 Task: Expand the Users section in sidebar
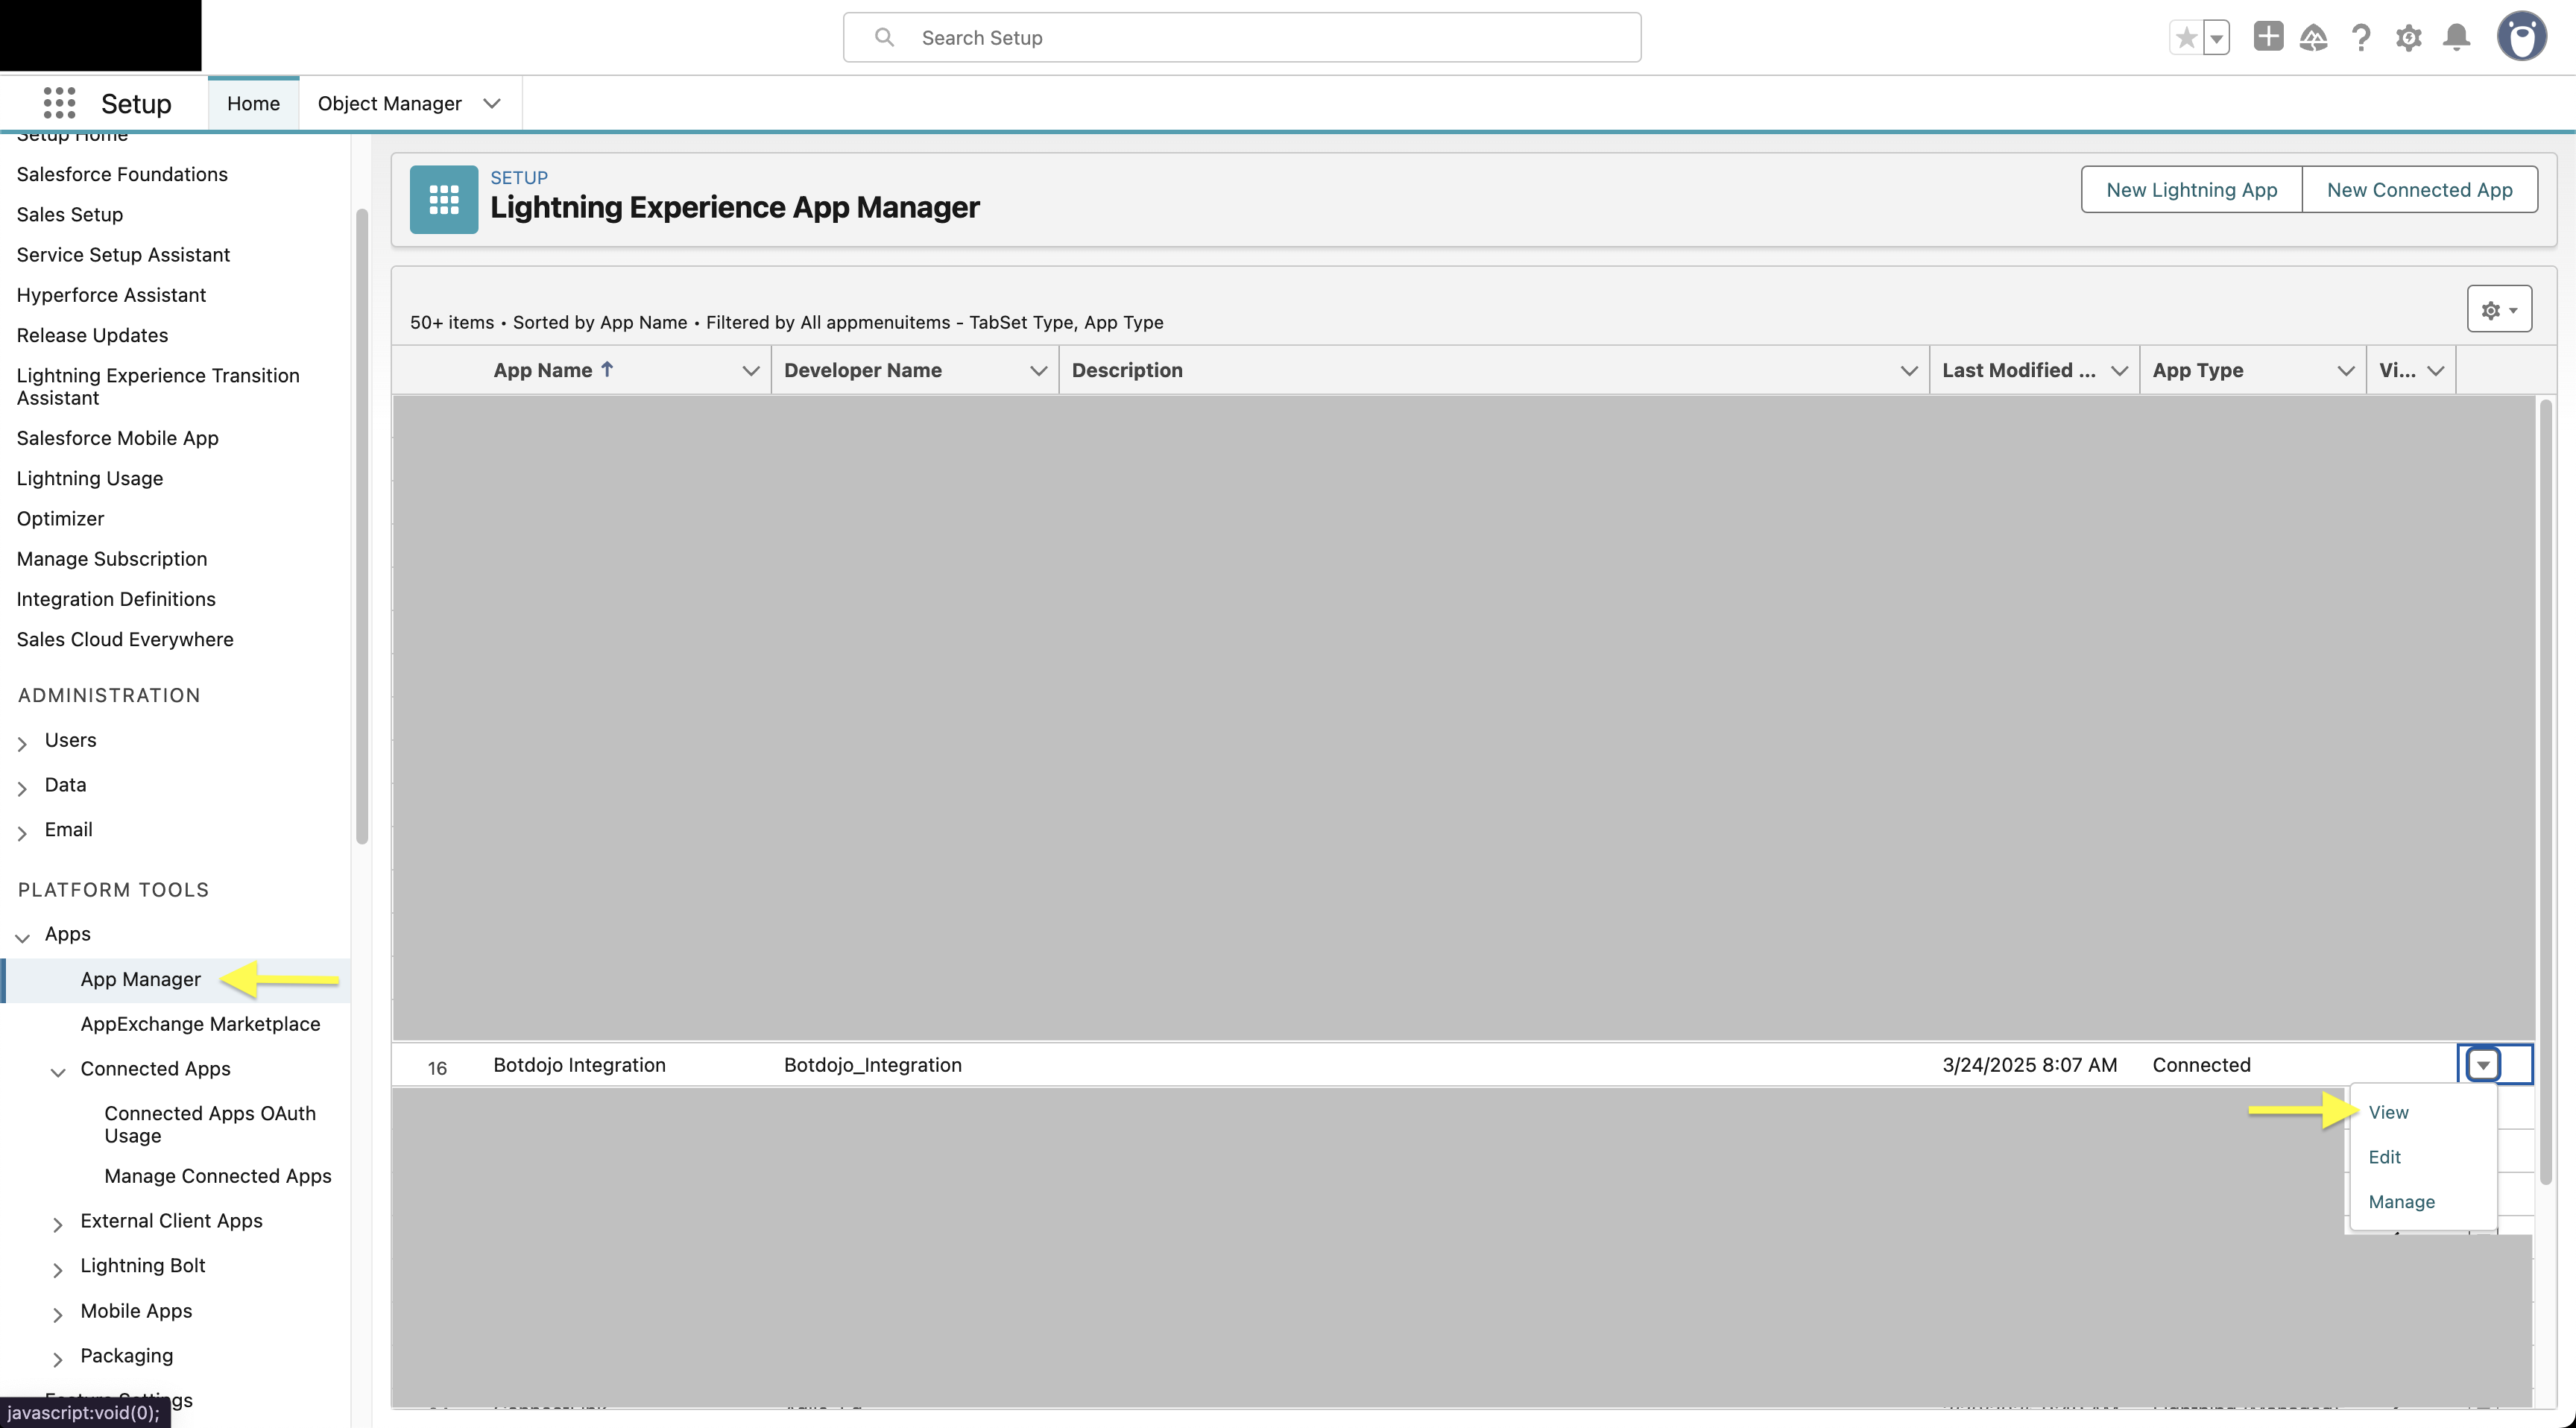tap(22, 743)
